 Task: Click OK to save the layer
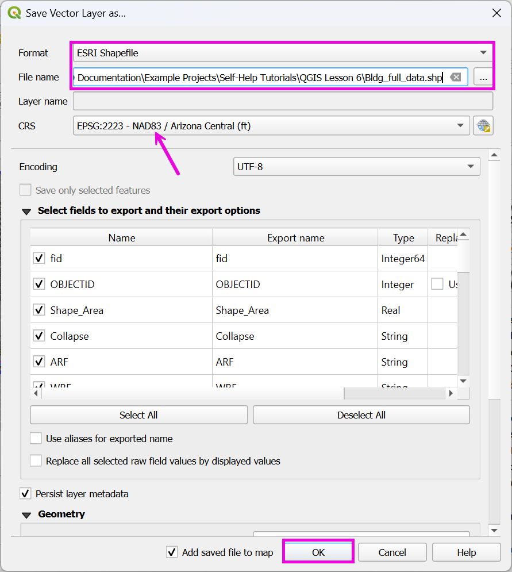coord(318,552)
